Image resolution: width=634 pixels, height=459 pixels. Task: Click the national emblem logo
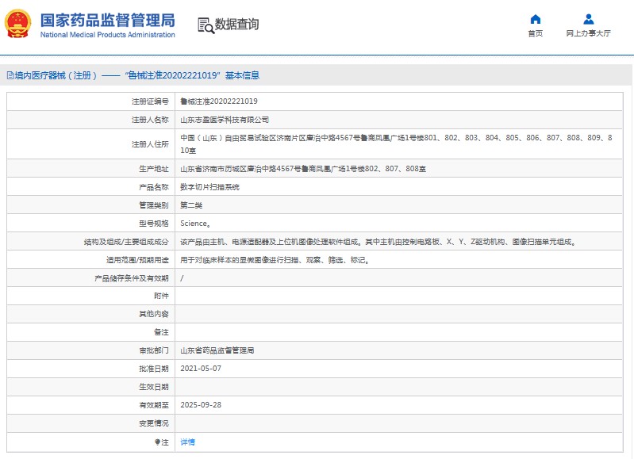(17, 24)
